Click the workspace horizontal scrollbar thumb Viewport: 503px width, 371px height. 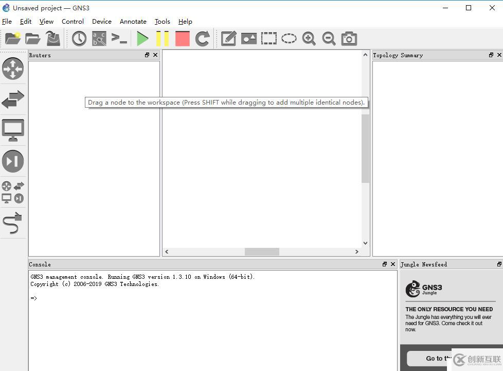coord(262,252)
